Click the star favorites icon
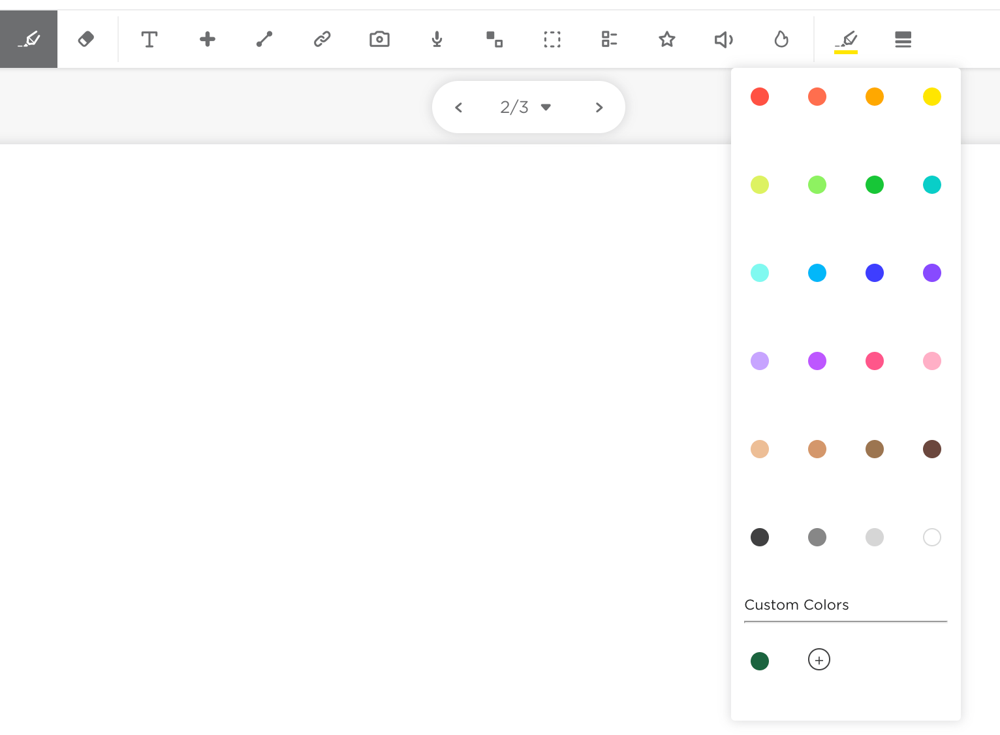 coord(666,39)
